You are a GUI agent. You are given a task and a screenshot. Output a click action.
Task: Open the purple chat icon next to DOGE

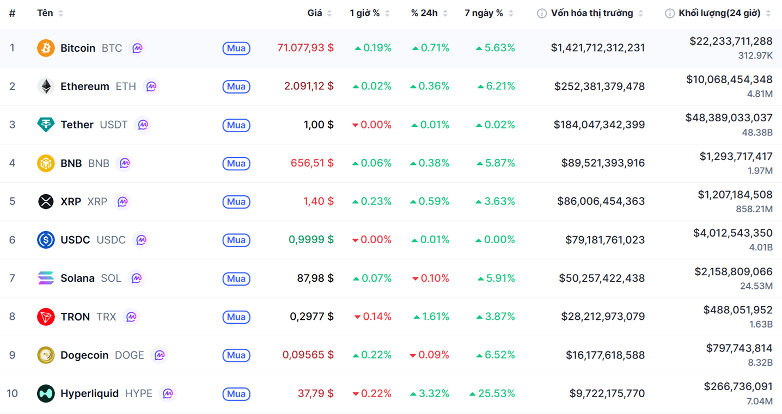(x=160, y=355)
